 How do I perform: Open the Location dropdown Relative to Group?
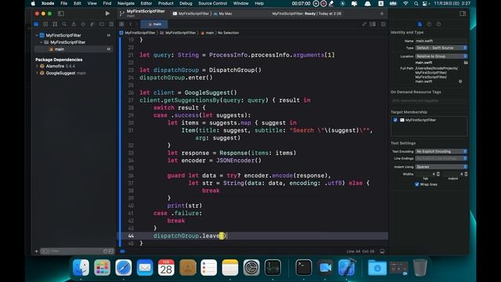(442, 56)
